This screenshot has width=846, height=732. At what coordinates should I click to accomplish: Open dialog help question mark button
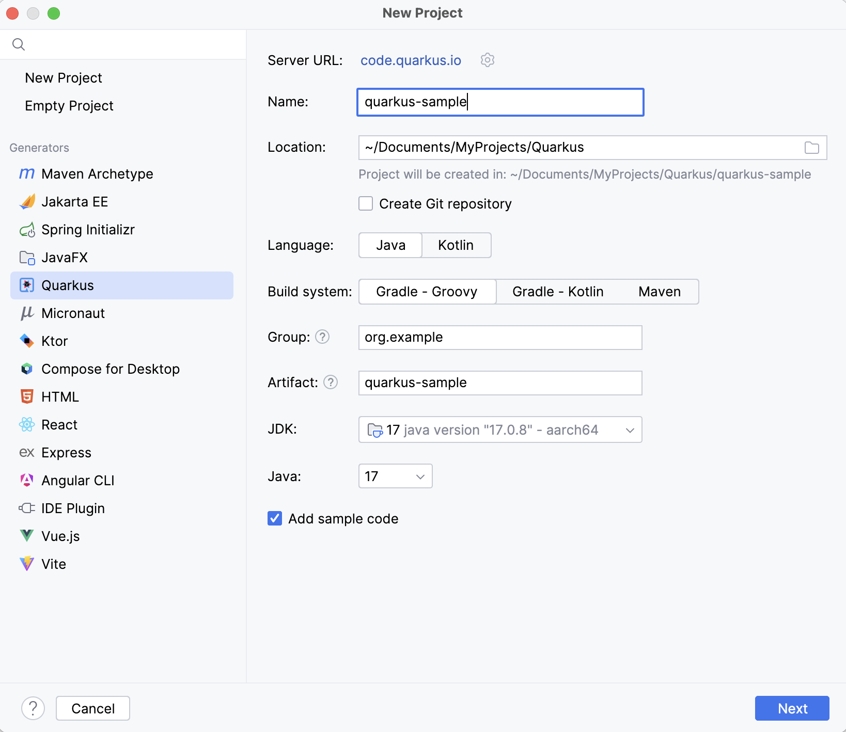pos(33,708)
